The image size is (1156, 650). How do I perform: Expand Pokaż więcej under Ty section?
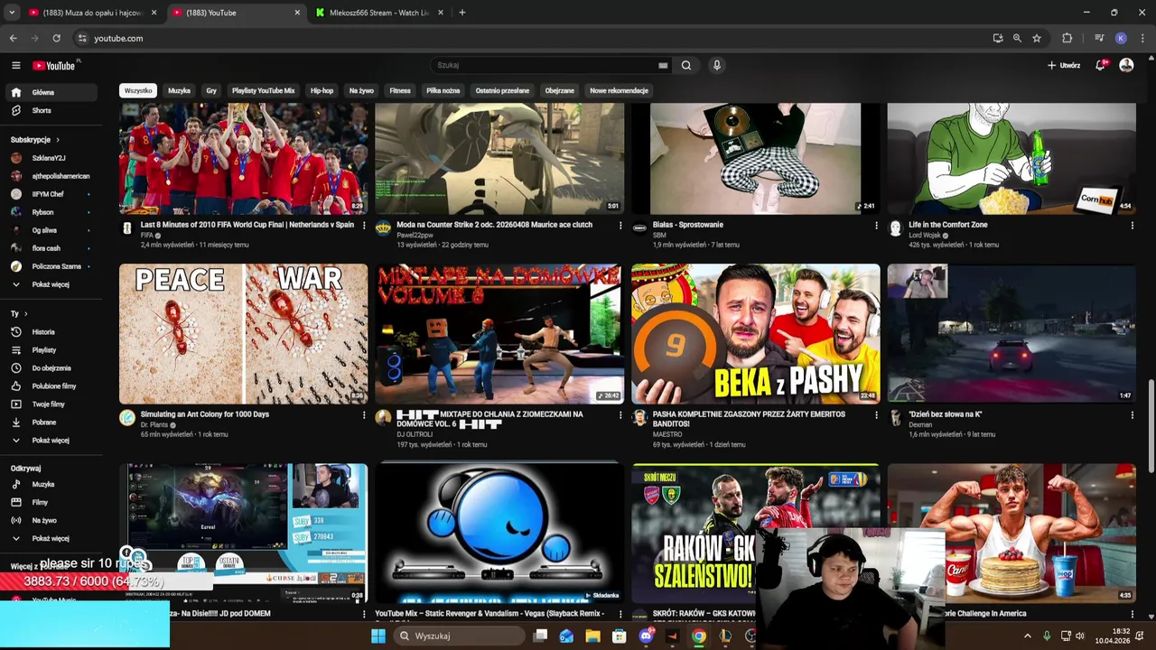pyautogui.click(x=52, y=441)
